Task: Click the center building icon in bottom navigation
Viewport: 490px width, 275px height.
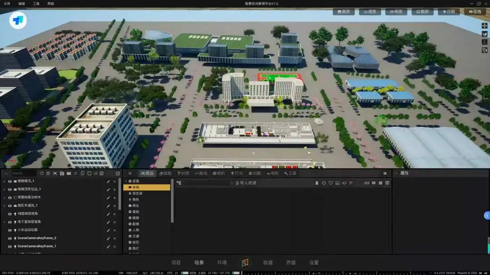Action: (245, 262)
